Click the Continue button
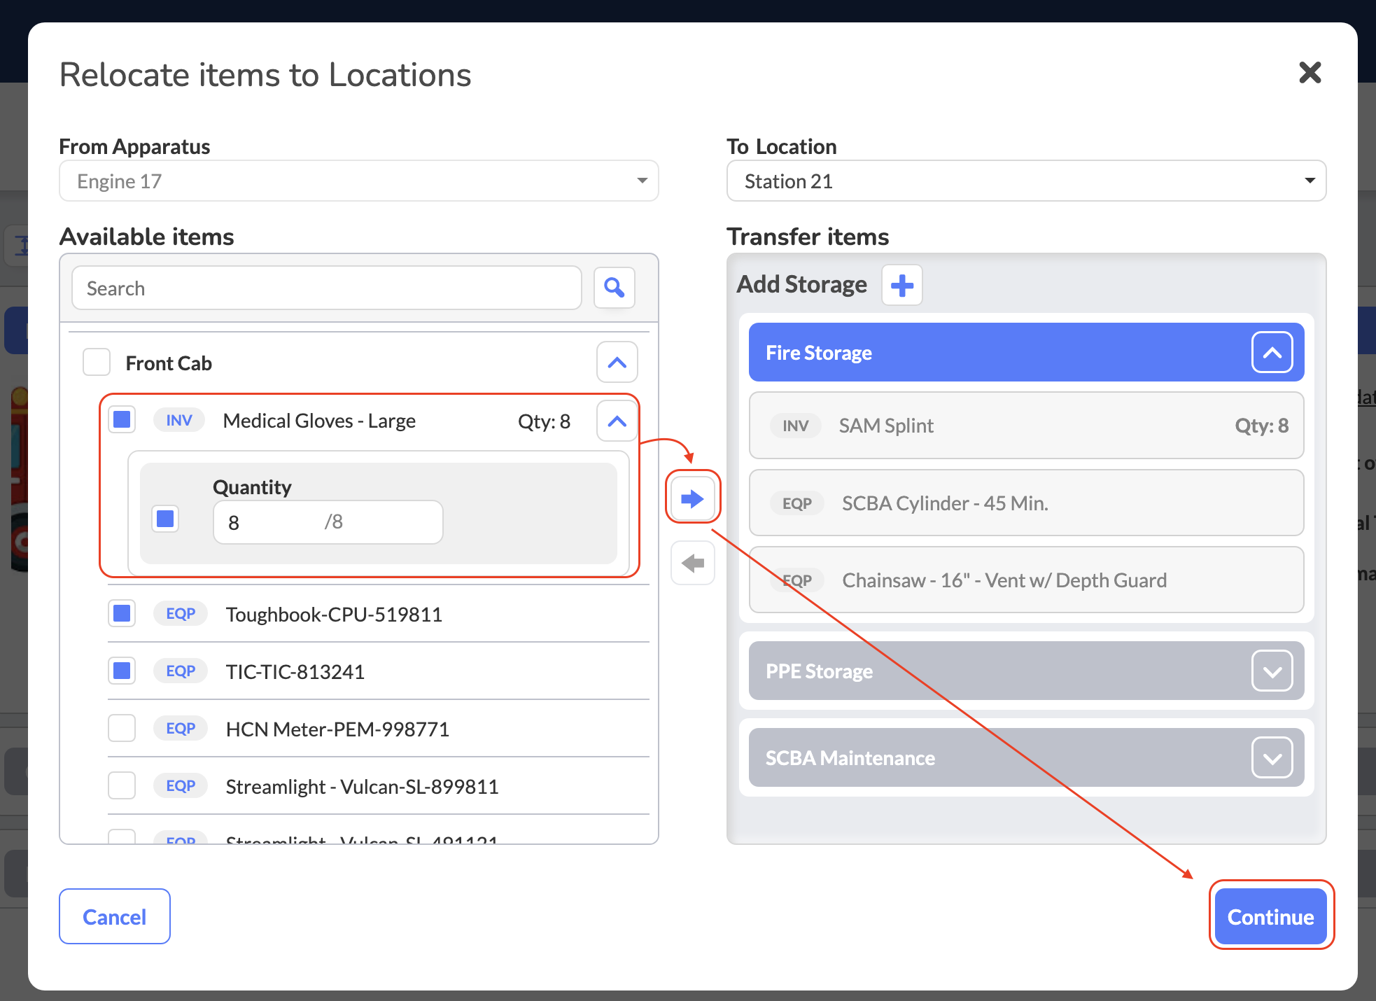1376x1001 pixels. pos(1271,917)
